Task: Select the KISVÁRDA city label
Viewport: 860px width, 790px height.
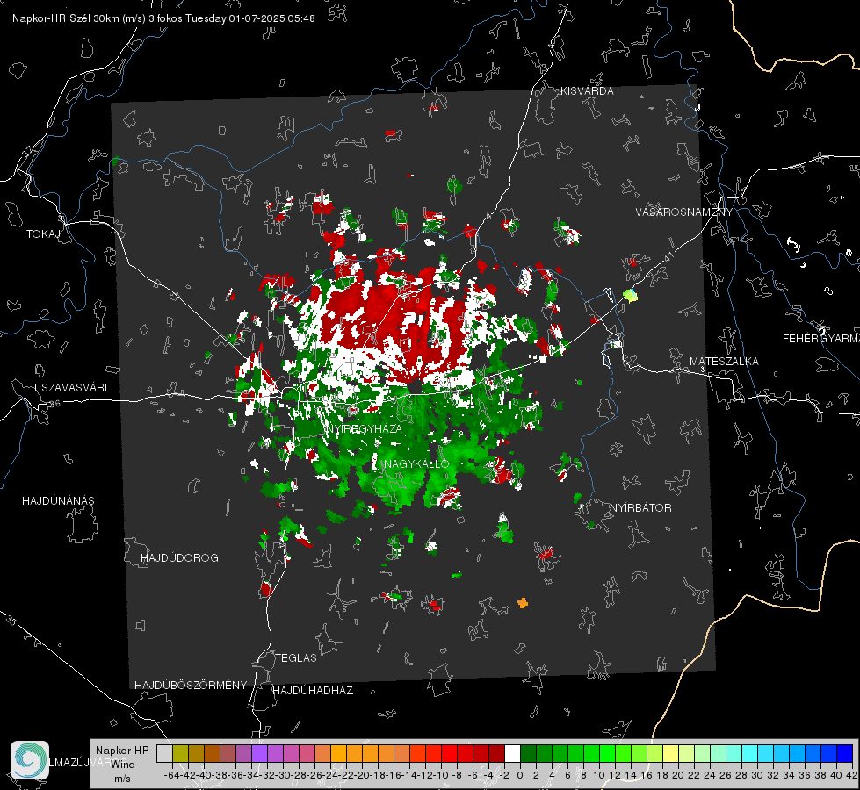Action: click(x=587, y=91)
